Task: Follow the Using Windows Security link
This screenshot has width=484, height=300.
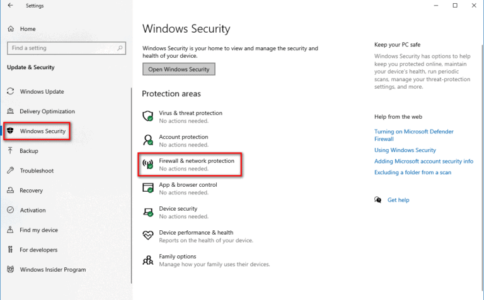Action: 405,150
